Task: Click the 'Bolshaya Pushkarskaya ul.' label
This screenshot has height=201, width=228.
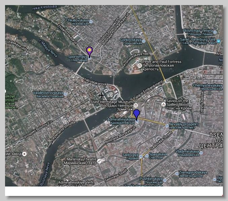Action: [x=116, y=29]
